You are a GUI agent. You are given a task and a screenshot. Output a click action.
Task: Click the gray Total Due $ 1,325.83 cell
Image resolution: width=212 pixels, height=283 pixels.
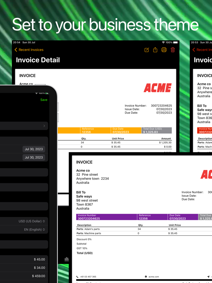pos(157,131)
